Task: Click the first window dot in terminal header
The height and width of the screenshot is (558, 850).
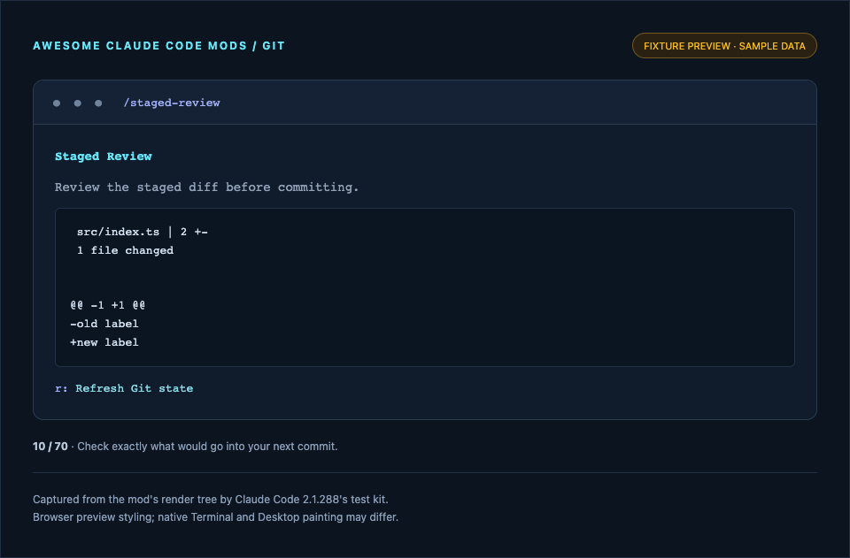Action: 57,103
